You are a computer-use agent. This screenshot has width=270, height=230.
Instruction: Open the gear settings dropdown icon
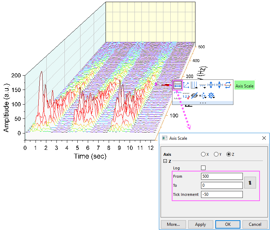[211, 95]
